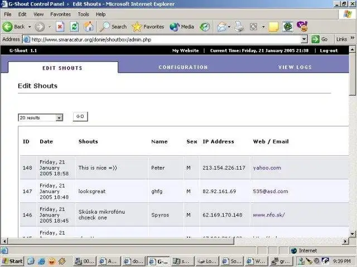Click the green Go arrow button
Screen dimensions: 357x267
click(315, 39)
